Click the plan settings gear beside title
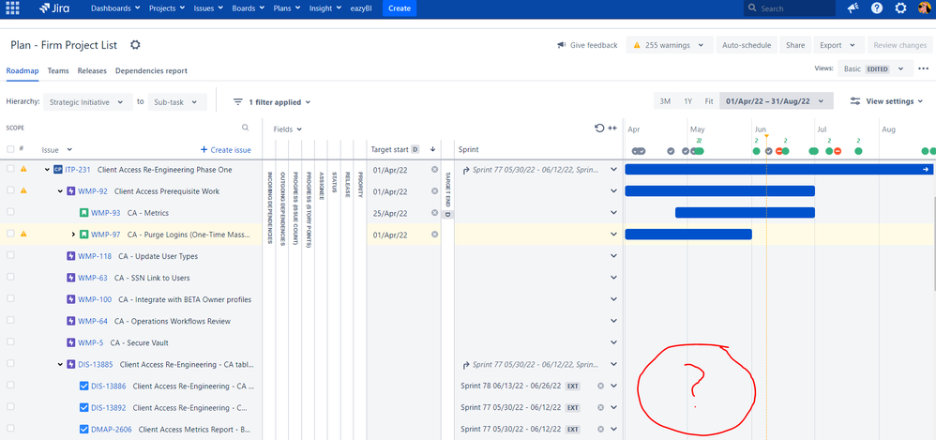The image size is (936, 440). [135, 45]
